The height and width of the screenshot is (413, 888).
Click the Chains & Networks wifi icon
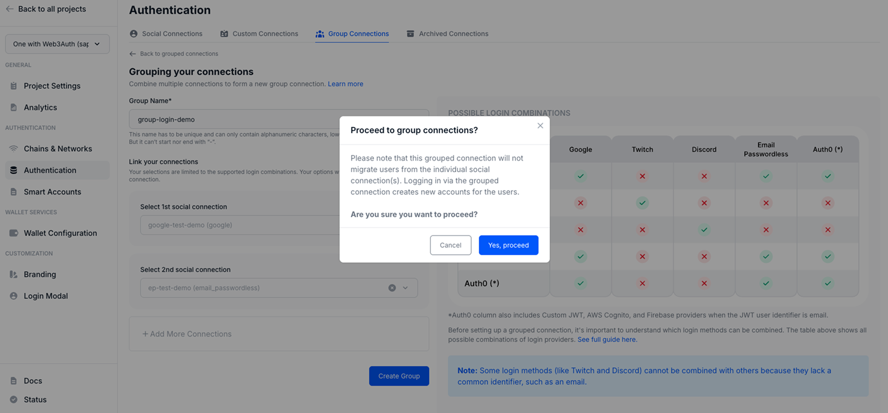click(x=14, y=149)
